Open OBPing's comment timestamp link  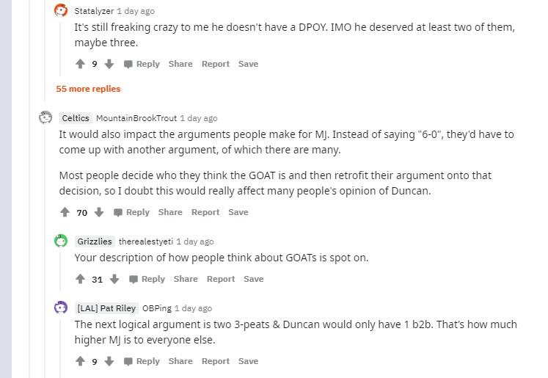tap(193, 308)
